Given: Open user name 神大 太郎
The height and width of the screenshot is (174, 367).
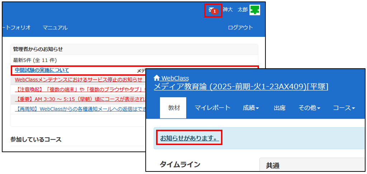Looking at the screenshot, I should coord(235,10).
